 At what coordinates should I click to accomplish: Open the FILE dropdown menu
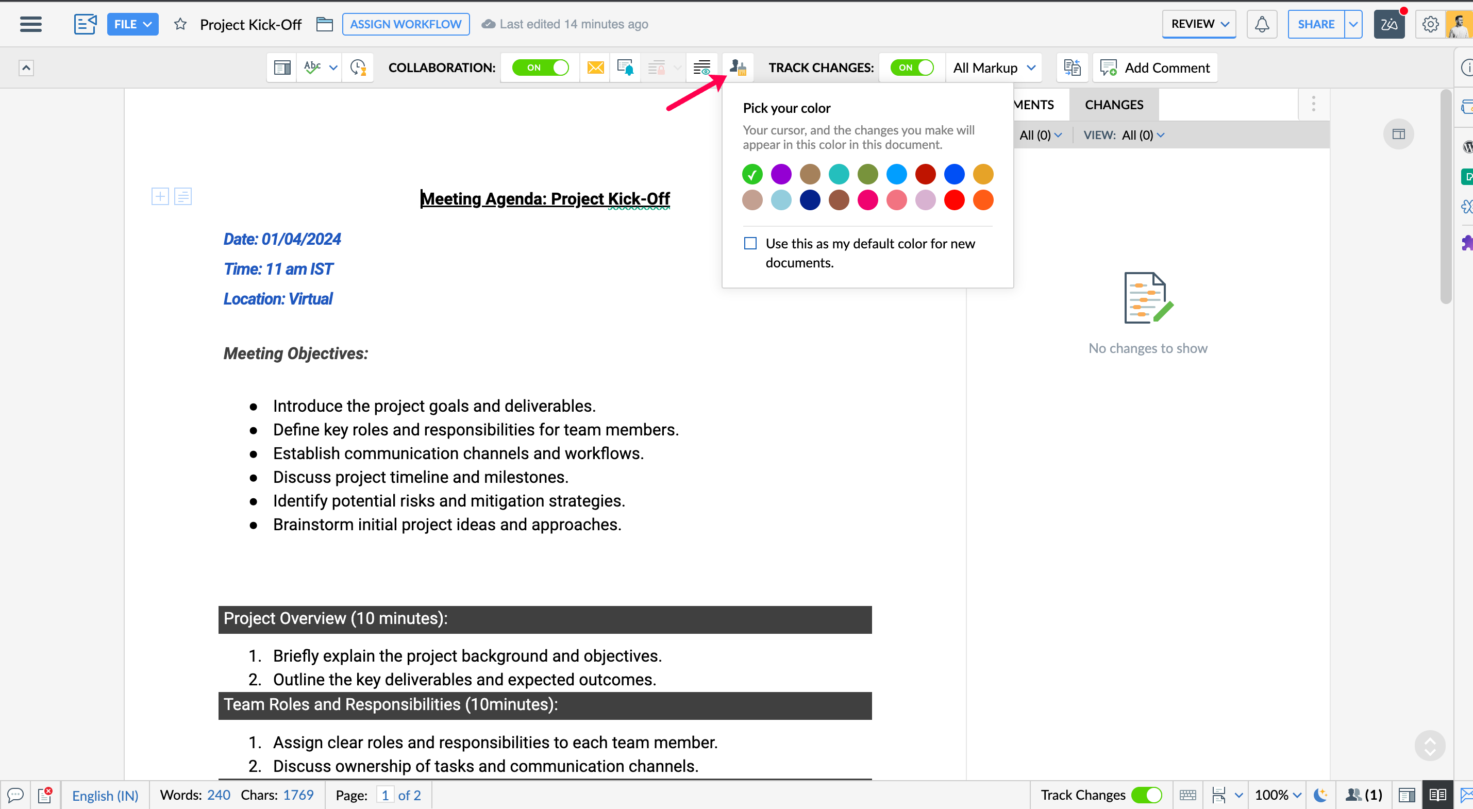click(x=132, y=24)
